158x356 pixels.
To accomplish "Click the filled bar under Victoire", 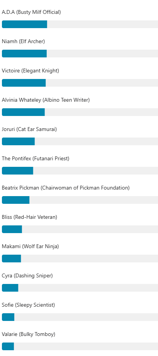I will click(24, 83).
